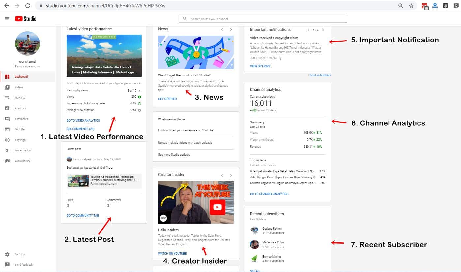This screenshot has width=461, height=272.
Task: Click VIEW OPTIONS for copyright claim
Action: tap(260, 66)
